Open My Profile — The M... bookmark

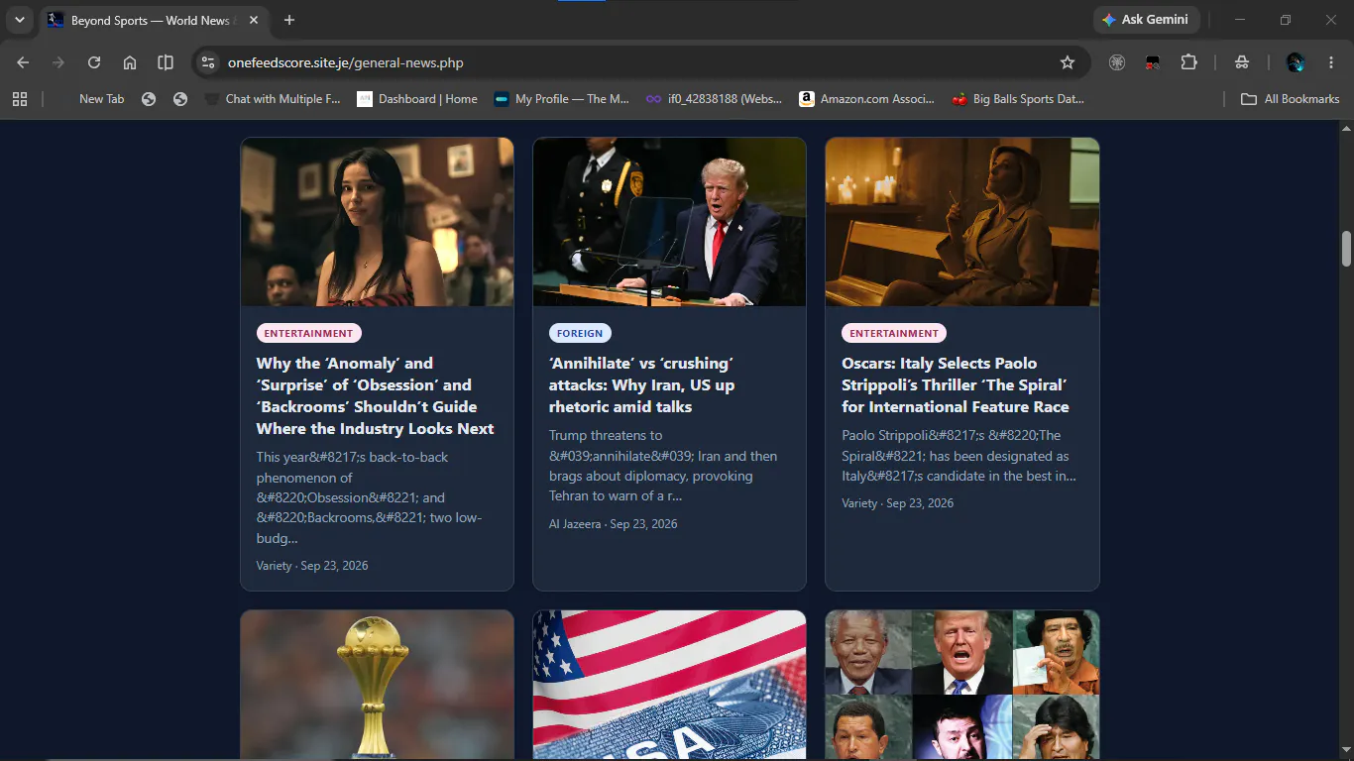562,99
